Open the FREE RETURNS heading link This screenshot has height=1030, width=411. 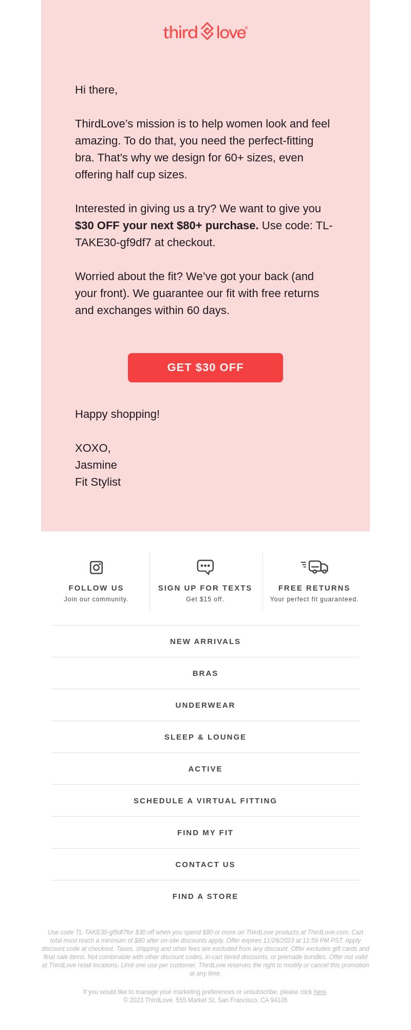(314, 588)
